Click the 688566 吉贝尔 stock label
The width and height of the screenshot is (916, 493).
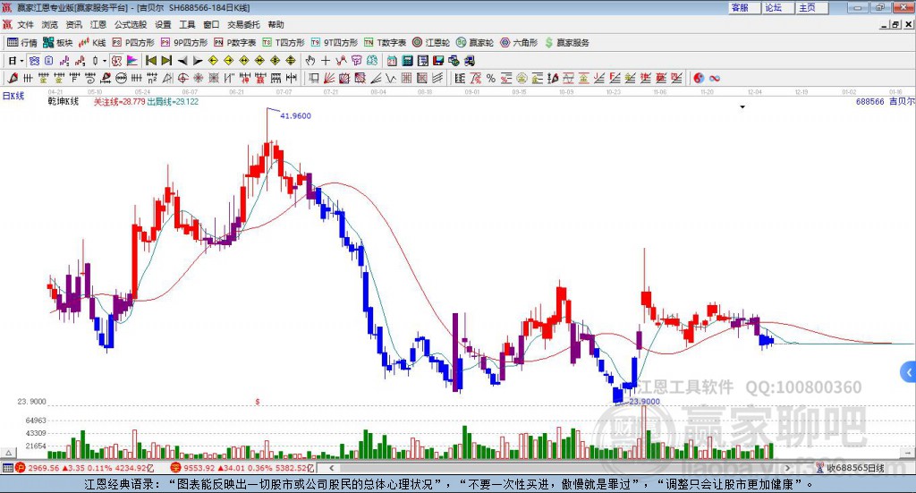[885, 102]
